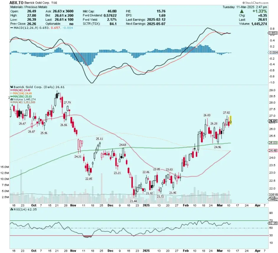Viewport: 278px width, 253px height.
Task: Click the 26.20 price annotation
Action: point(214,124)
